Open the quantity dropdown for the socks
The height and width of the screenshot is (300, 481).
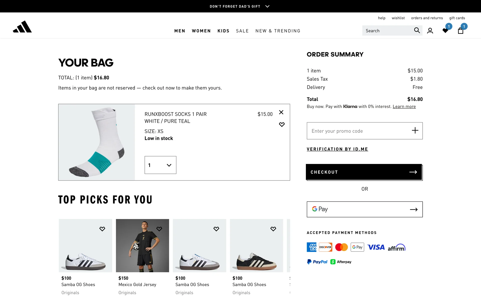tap(160, 165)
